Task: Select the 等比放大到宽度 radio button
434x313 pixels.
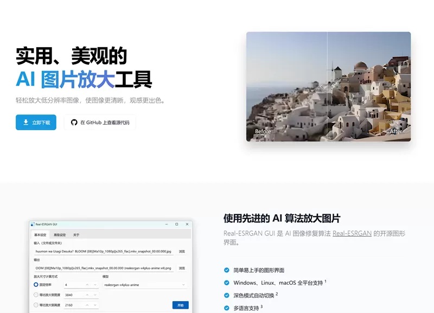Action: tap(36, 295)
